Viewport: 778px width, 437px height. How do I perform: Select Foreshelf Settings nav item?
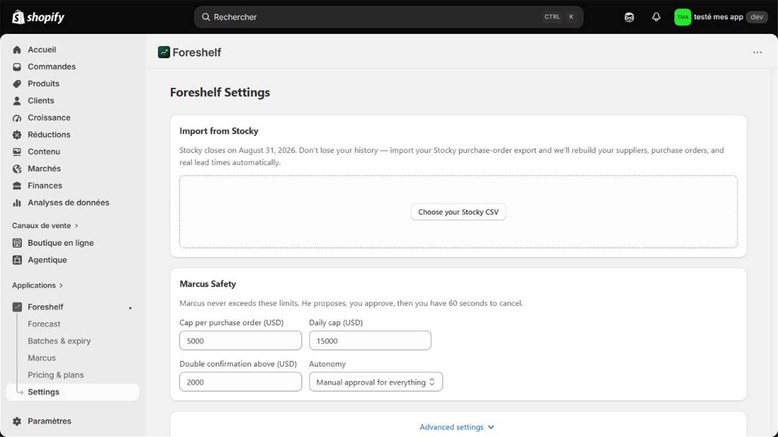[72, 392]
